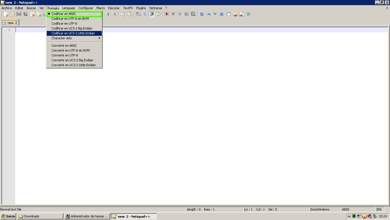Open the Ver menu
Viewport: 390px width, 220px height.
[42, 8]
